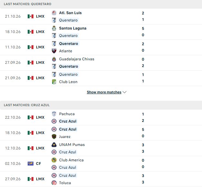The width and height of the screenshot is (202, 187).
Task: Open the Club America team link
Action: pyautogui.click(x=71, y=160)
